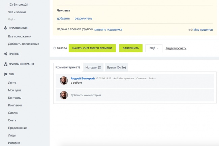The image size is (219, 146).
Task: Click Андрей Белицкий comment avatar
Action: point(64,81)
